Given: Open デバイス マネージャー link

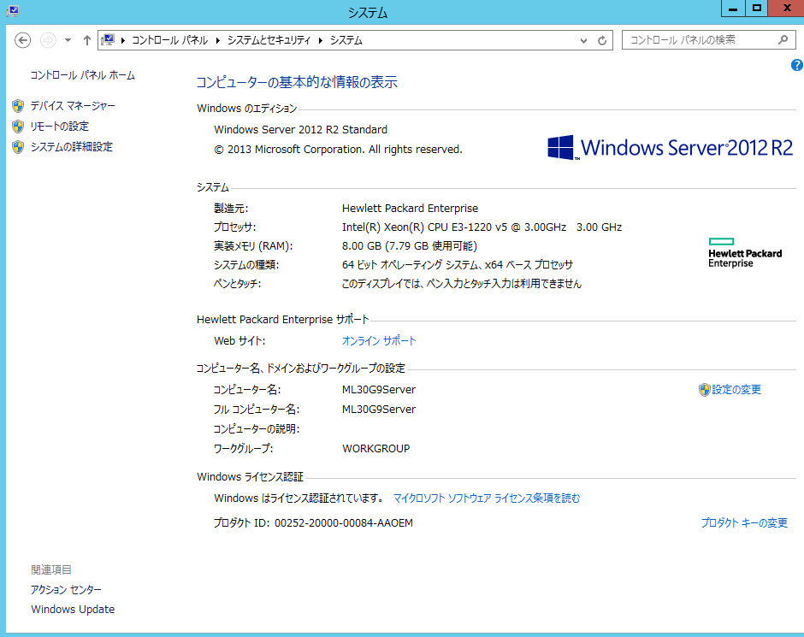Looking at the screenshot, I should click(x=73, y=106).
